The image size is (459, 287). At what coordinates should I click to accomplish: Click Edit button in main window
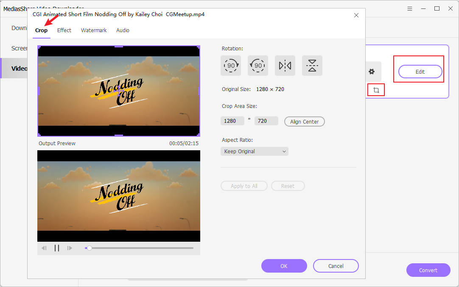pyautogui.click(x=420, y=72)
